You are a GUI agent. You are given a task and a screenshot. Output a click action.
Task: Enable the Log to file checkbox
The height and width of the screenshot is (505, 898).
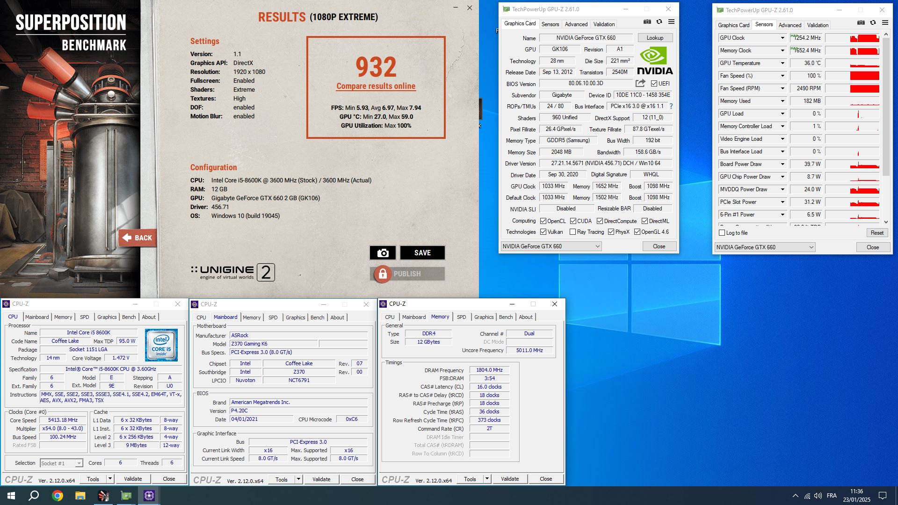click(722, 233)
